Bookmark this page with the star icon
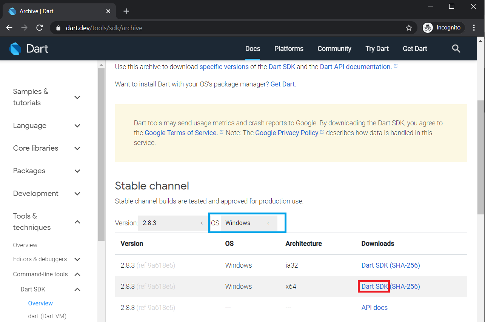The height and width of the screenshot is (322, 485). tap(409, 27)
